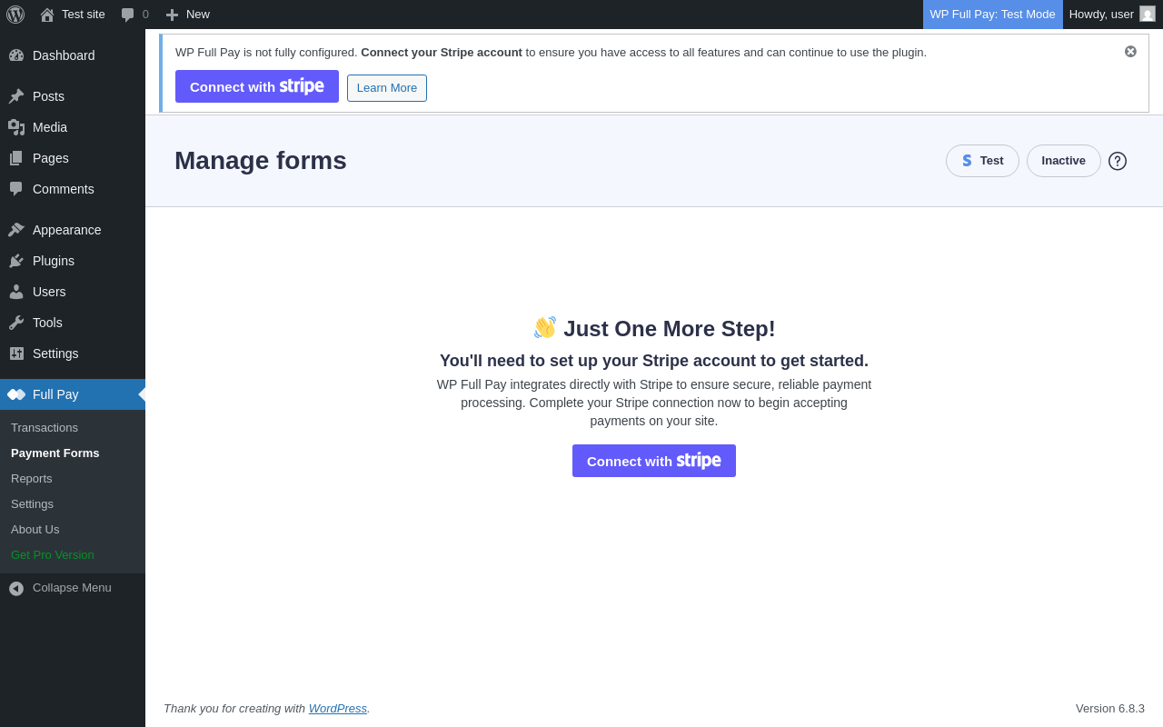
Task: Click the Posts pushpin icon
Action: (16, 96)
